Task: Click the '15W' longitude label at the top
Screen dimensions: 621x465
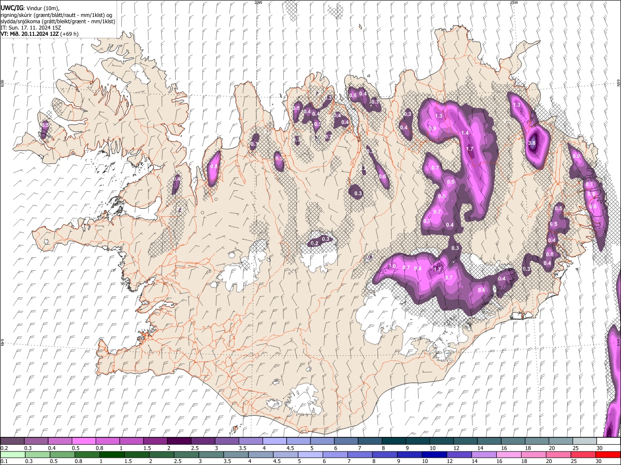Action: [x=514, y=2]
